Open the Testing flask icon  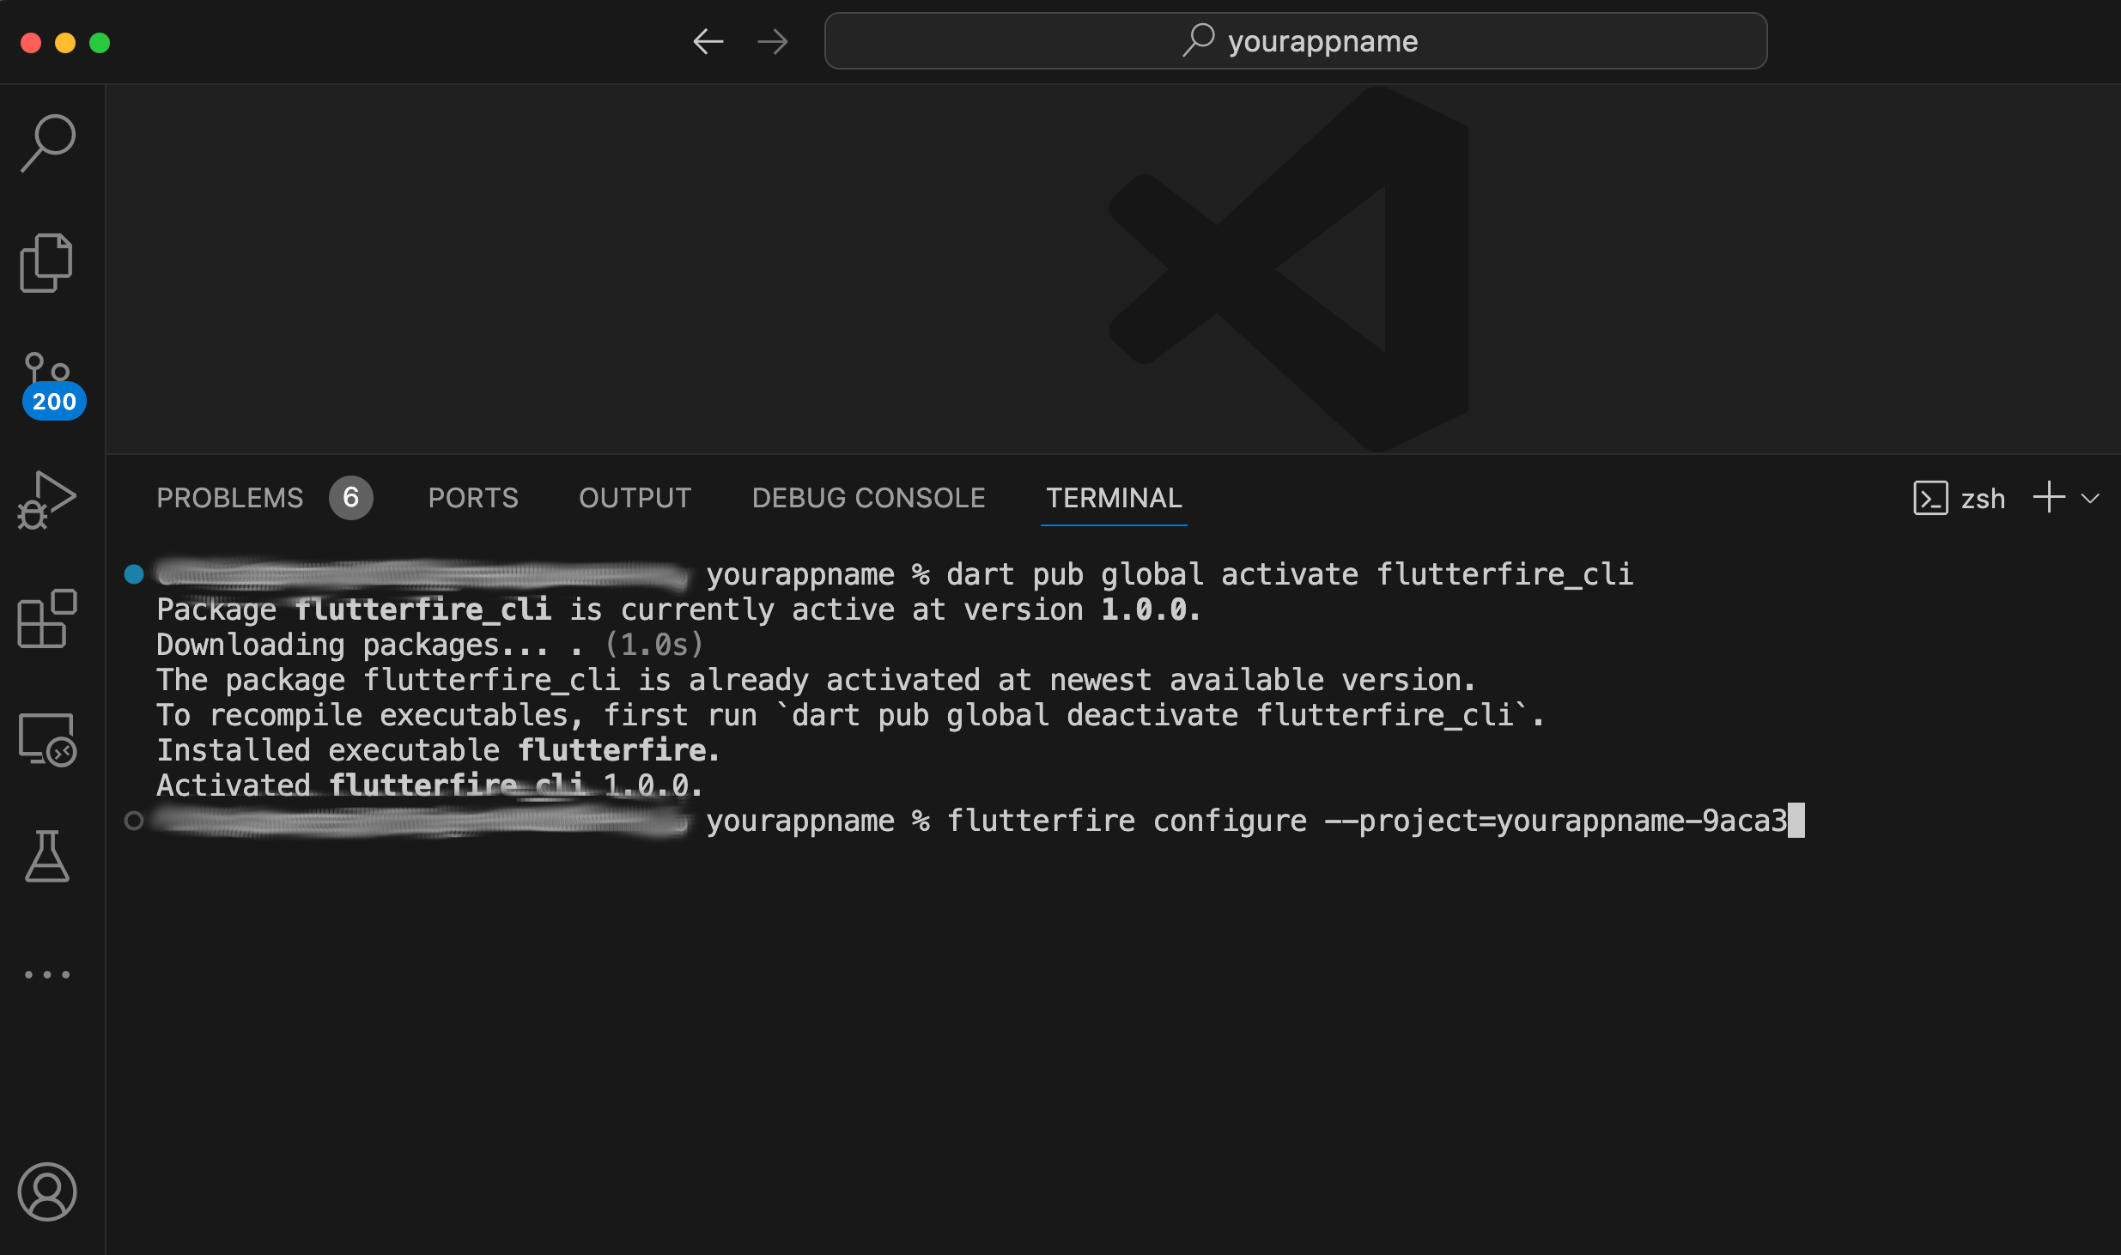point(47,856)
